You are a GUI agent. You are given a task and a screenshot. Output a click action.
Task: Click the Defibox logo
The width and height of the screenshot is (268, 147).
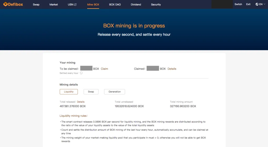[13, 4]
